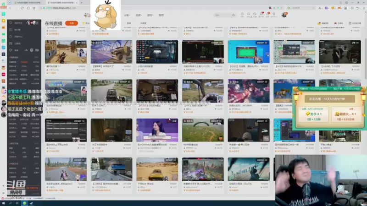This screenshot has height=206, width=367.
Task: Open the anime girl artwork stream thumbnail
Action: [x=249, y=91]
